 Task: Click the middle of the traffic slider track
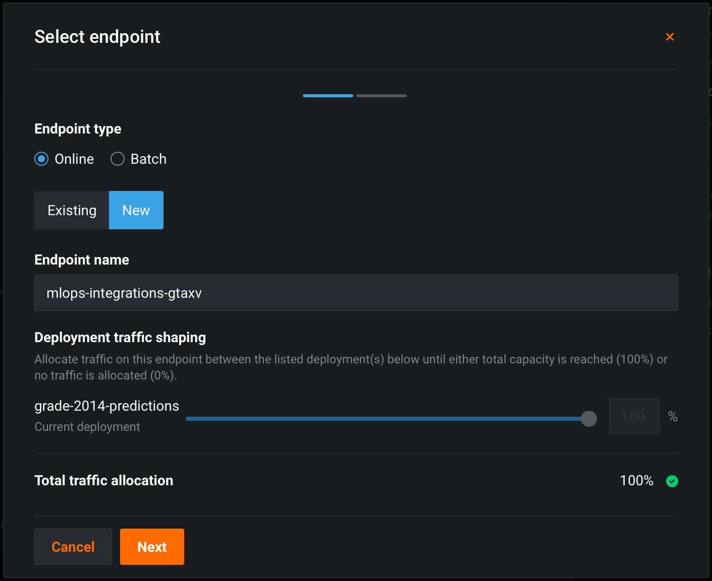[387, 418]
